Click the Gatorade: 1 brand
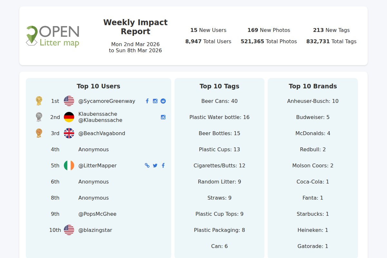Image resolution: width=387 pixels, height=258 pixels. pos(313,246)
